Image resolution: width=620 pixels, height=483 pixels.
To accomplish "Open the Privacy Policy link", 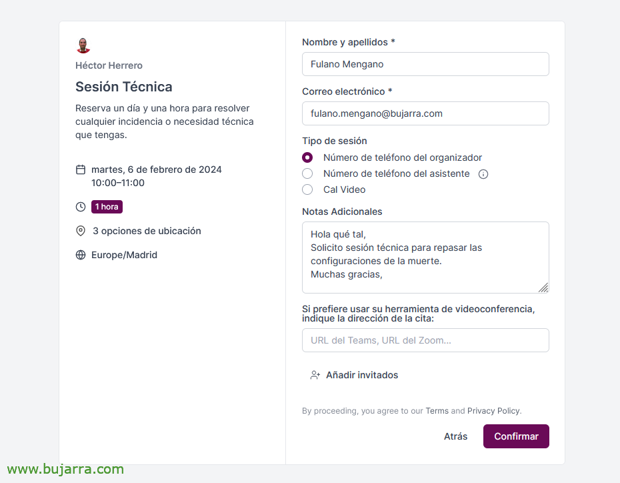I will (493, 410).
